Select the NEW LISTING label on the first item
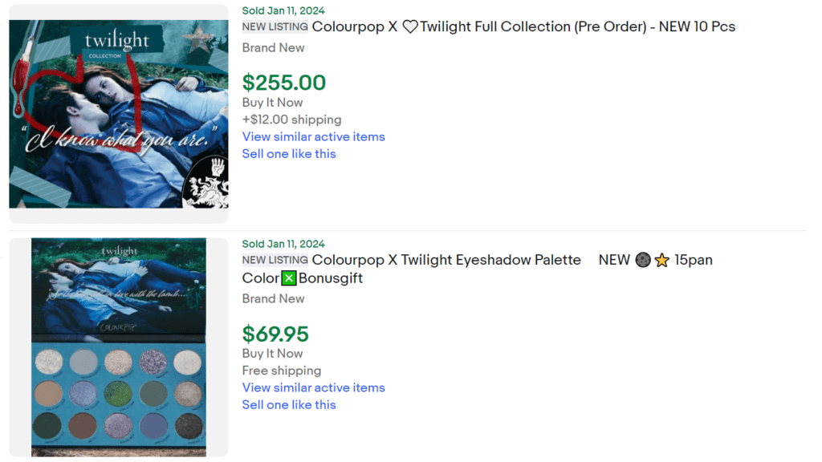The width and height of the screenshot is (822, 462). pyautogui.click(x=275, y=26)
